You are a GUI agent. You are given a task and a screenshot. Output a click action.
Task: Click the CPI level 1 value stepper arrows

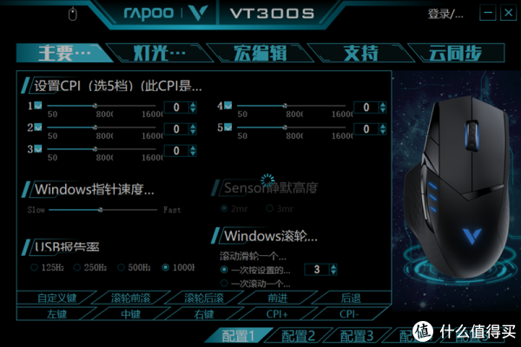pyautogui.click(x=193, y=108)
